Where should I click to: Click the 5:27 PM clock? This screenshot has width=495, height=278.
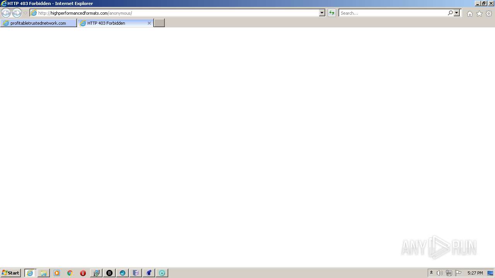click(475, 273)
